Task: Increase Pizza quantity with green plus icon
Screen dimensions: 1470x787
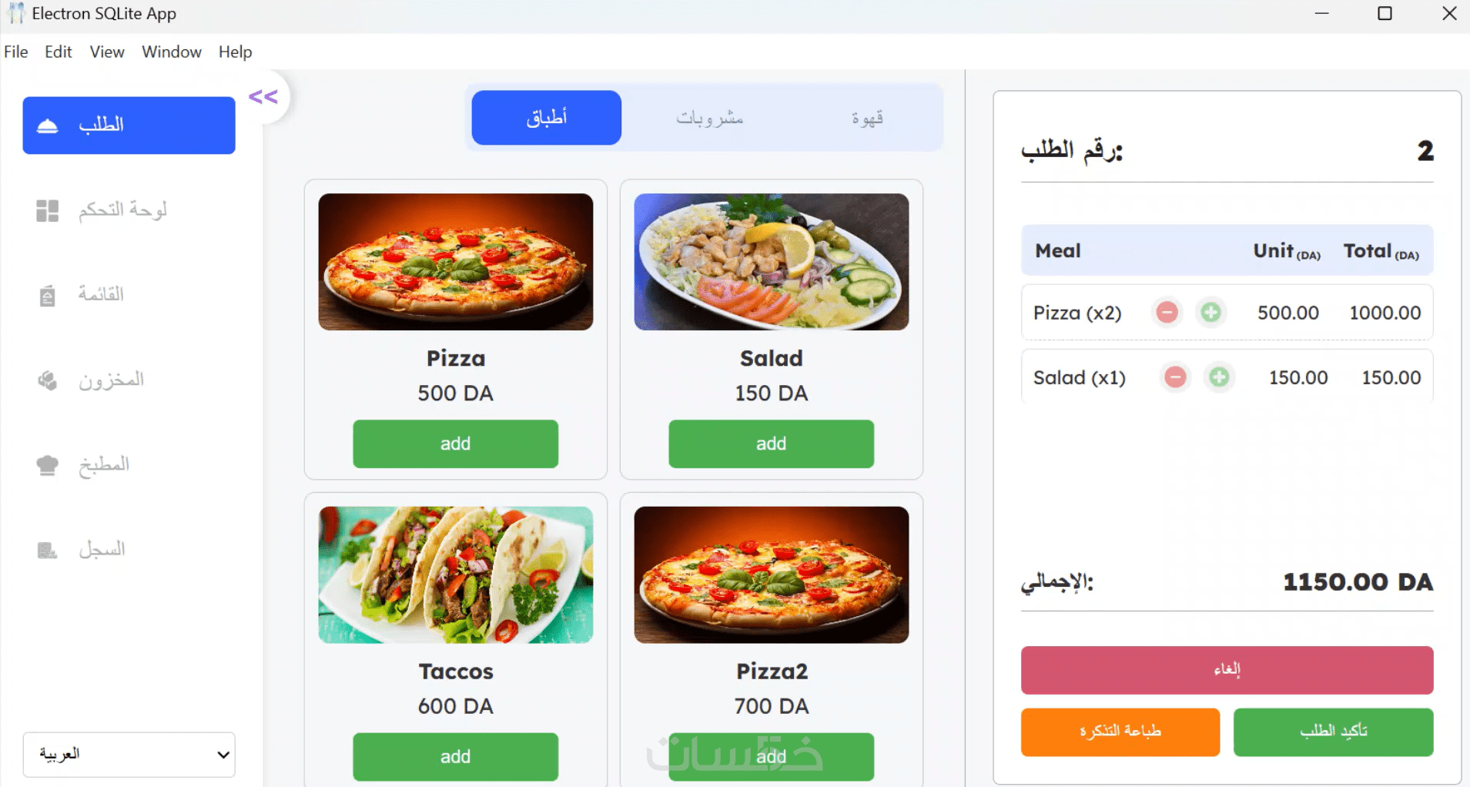Action: tap(1210, 312)
